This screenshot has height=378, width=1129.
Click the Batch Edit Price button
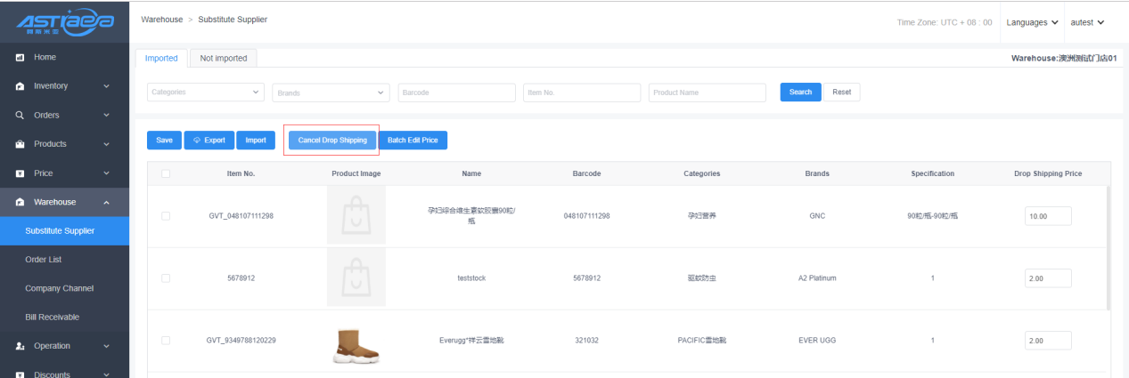pos(413,141)
